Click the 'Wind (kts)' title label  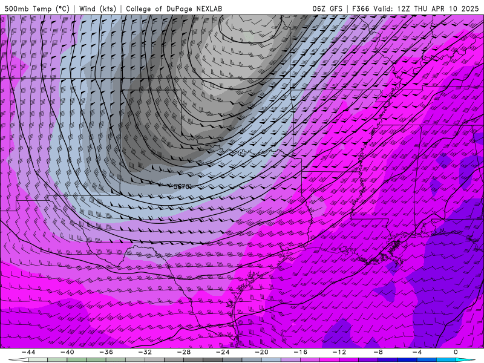point(97,8)
